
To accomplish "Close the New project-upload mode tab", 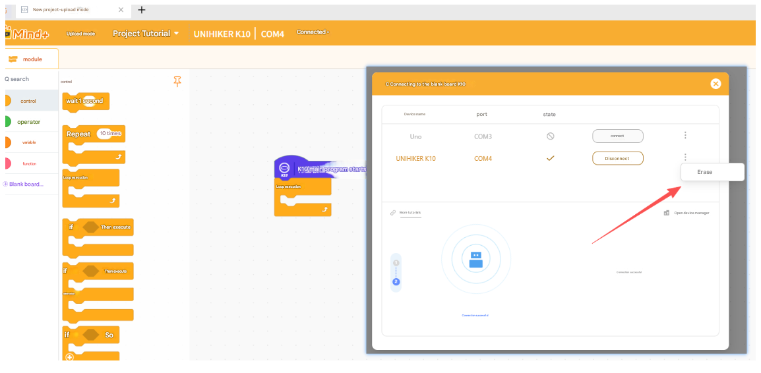I will [x=121, y=10].
